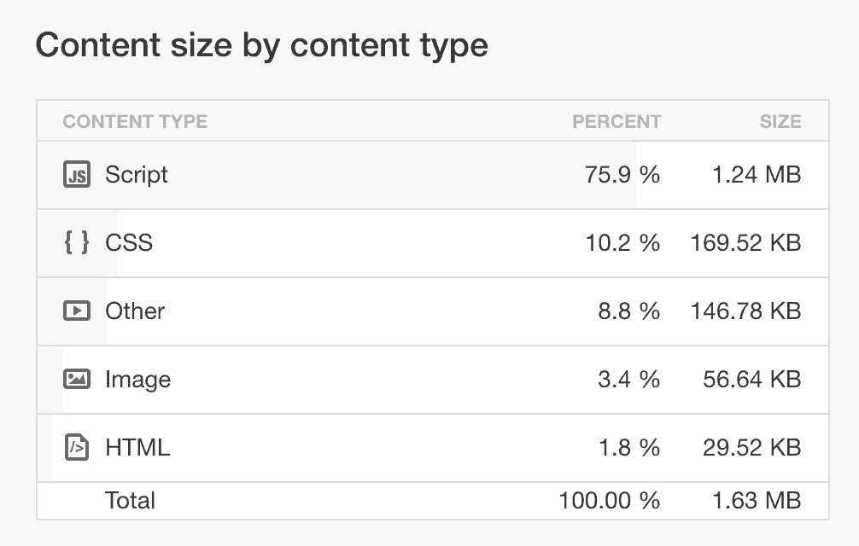This screenshot has width=859, height=546.
Task: Sort by the PERCENT column header
Action: point(616,121)
